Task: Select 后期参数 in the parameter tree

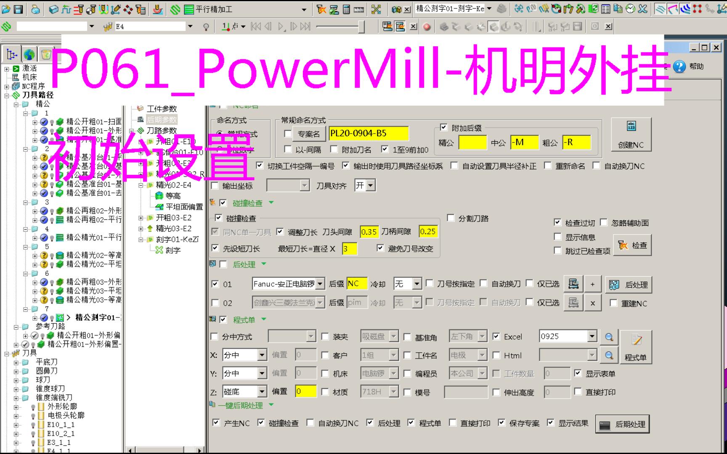Action: coord(162,120)
